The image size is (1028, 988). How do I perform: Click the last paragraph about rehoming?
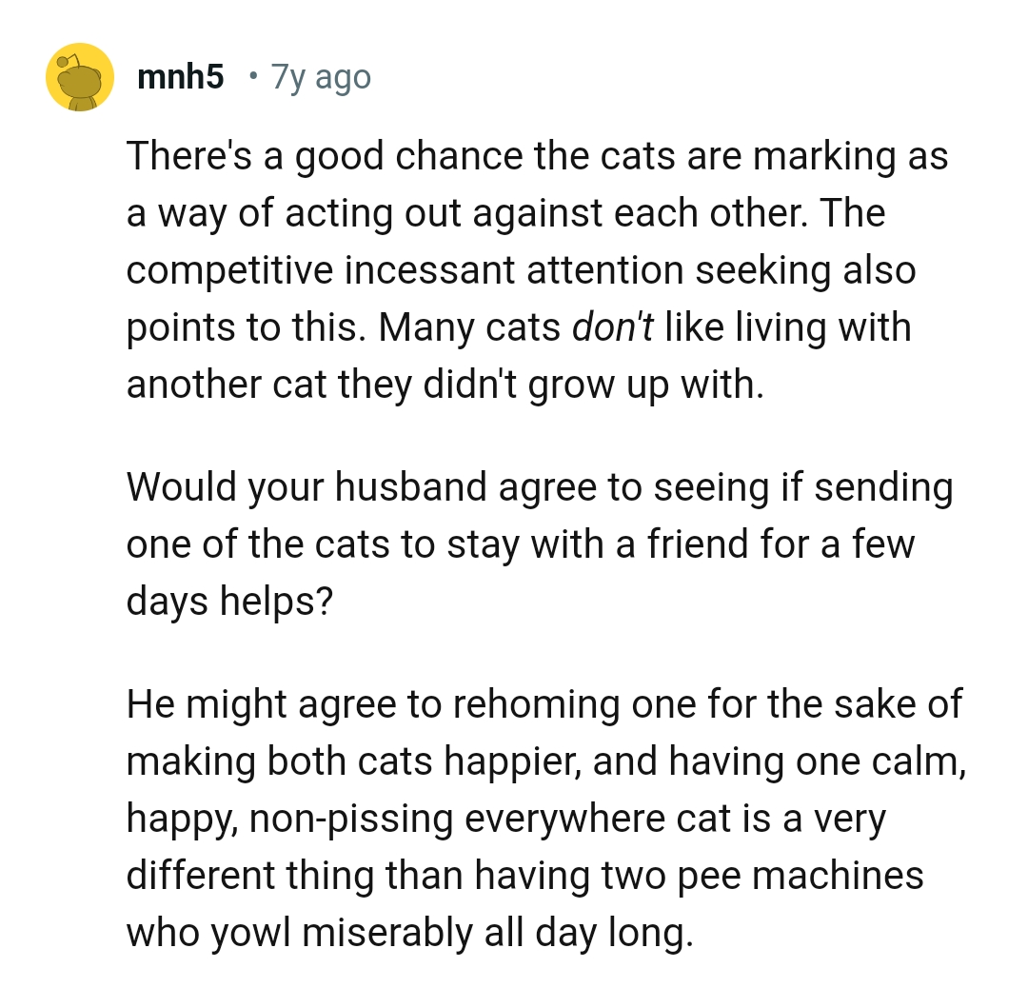tap(544, 819)
